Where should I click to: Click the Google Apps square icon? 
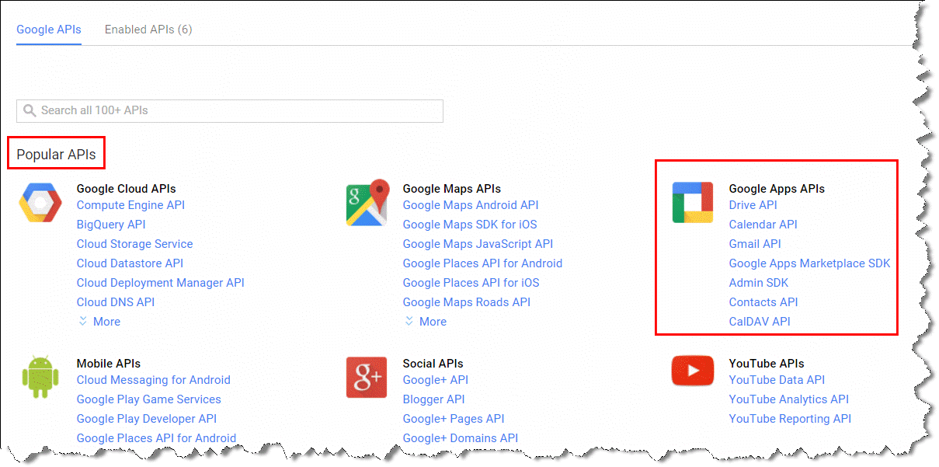coord(692,203)
